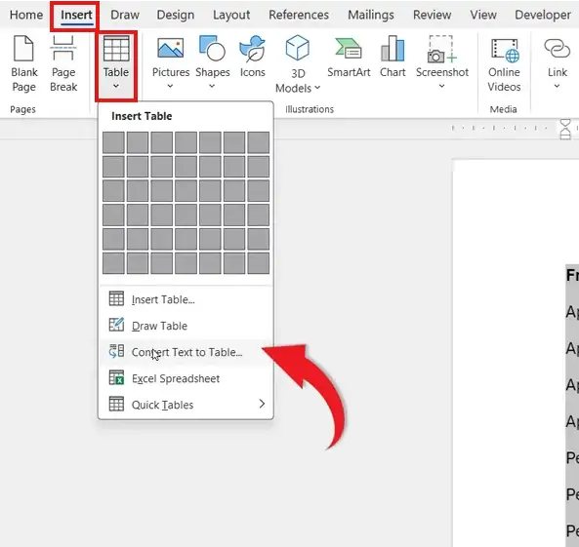Viewport: 579px width, 547px height.
Task: Insert a Chart
Action: (x=393, y=56)
